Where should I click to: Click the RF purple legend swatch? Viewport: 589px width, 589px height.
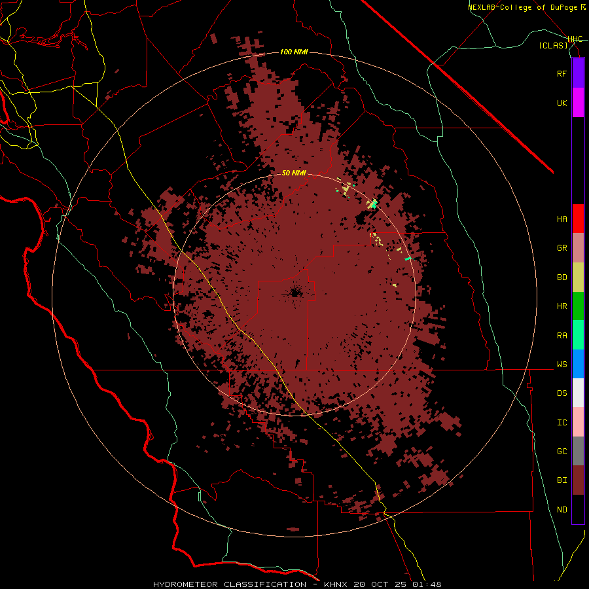[x=578, y=73]
